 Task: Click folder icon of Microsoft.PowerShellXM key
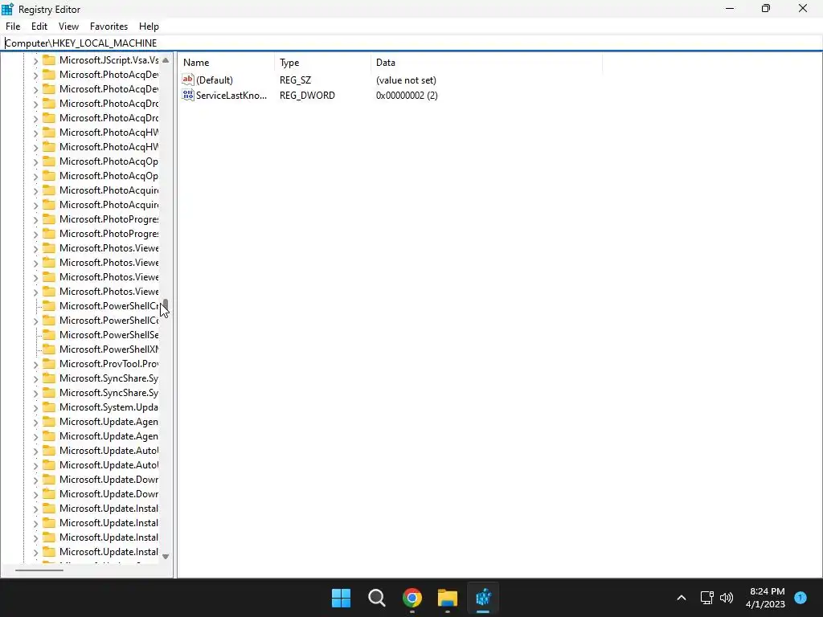49,349
